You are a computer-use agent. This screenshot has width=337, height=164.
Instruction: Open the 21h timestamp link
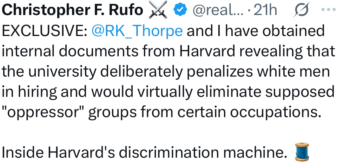(x=265, y=10)
